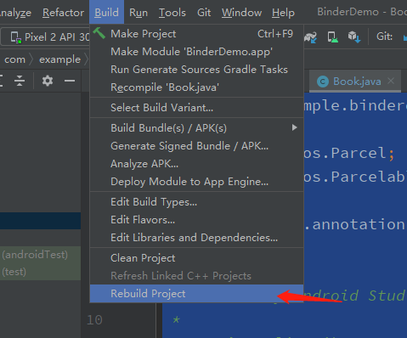Open the Git menu
407x338 pixels.
[x=204, y=13]
